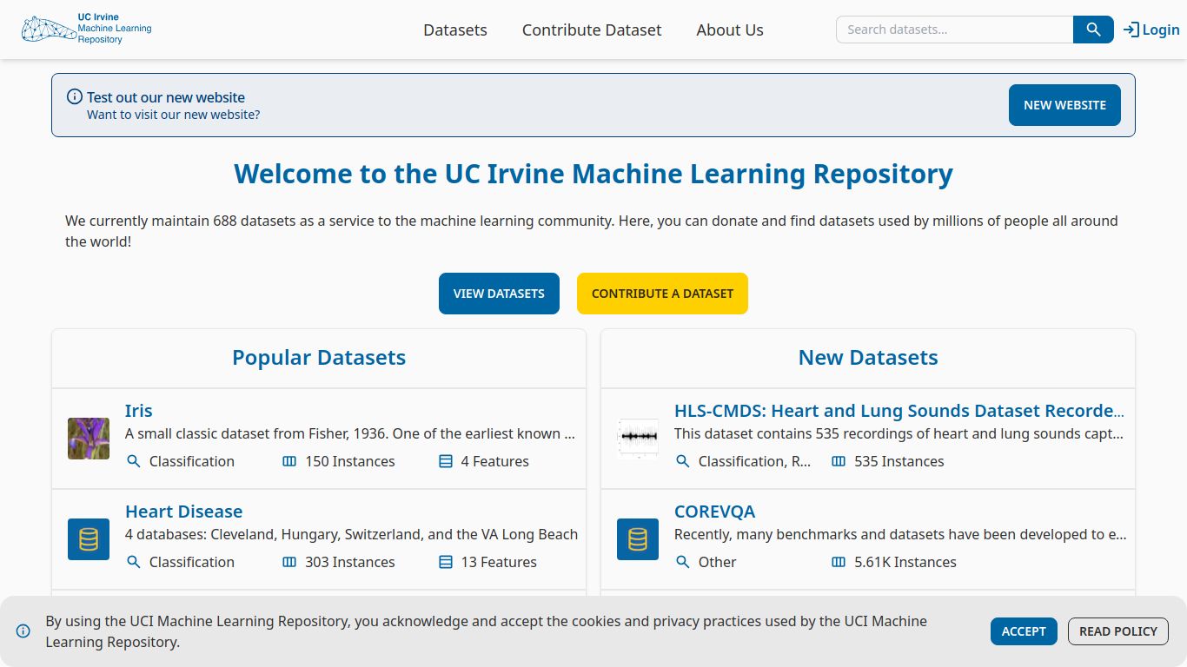The height and width of the screenshot is (667, 1187).
Task: Click inside the Search datasets field
Action: (953, 29)
